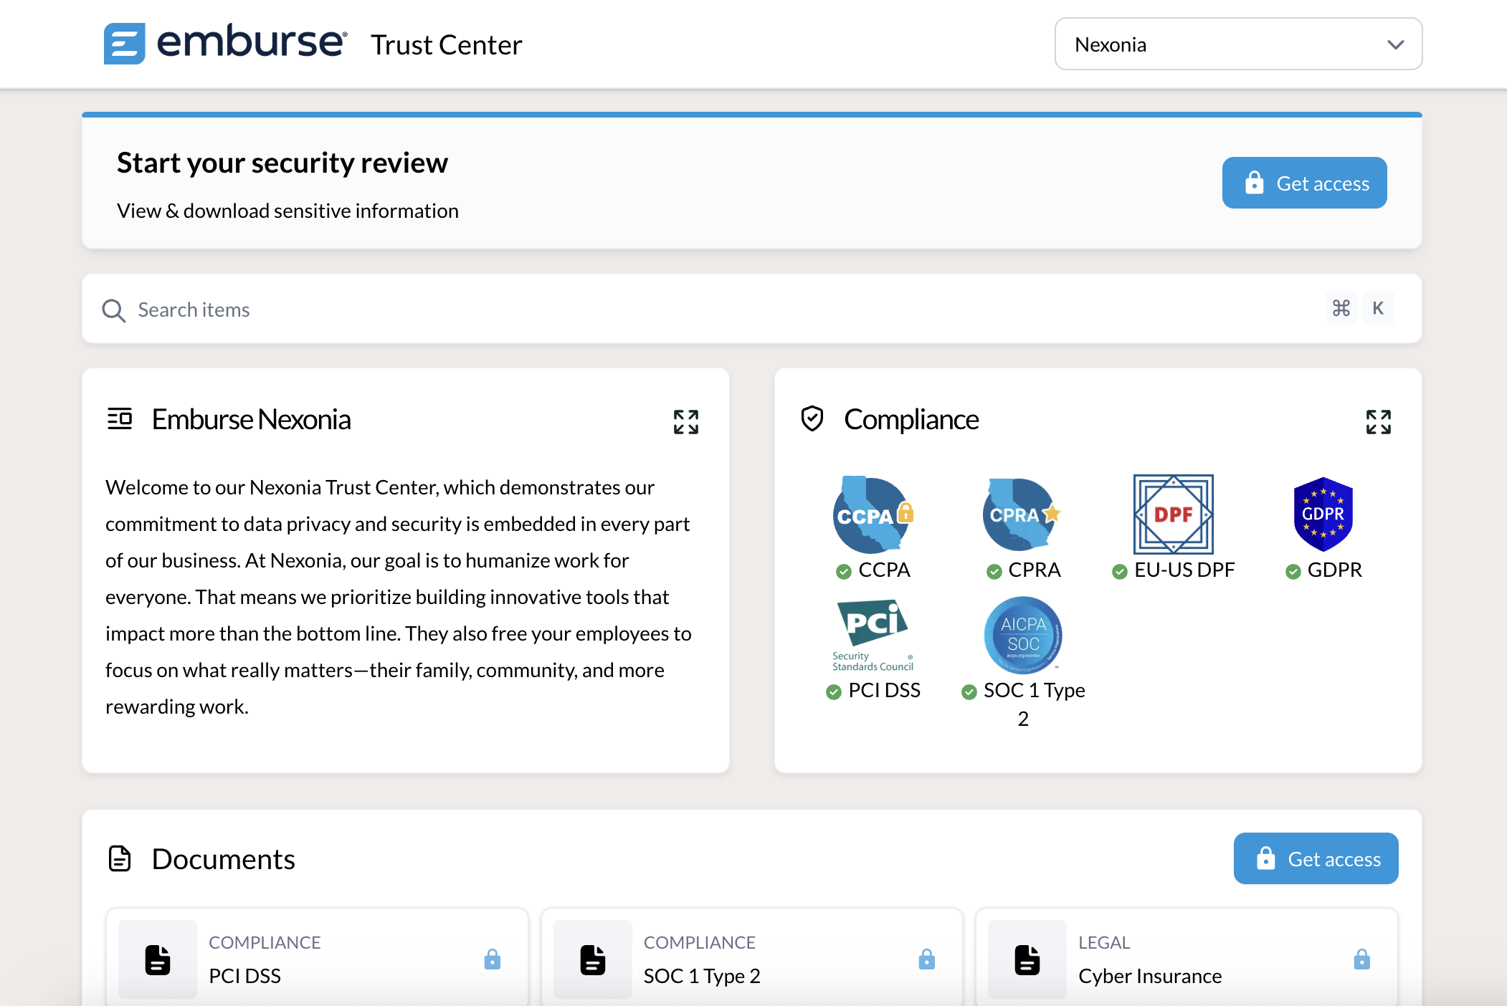Open the EU-US DPF badge
Screen dimensions: 1507x1006
coord(1173,514)
